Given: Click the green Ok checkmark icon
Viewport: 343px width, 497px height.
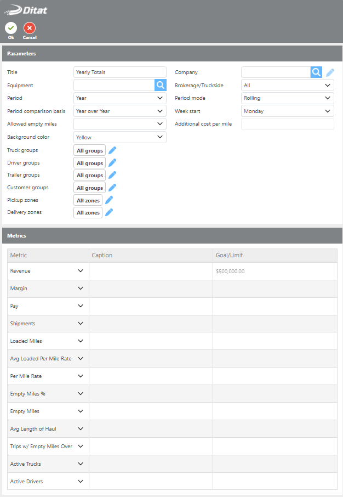Looking at the screenshot, I should 11,28.
